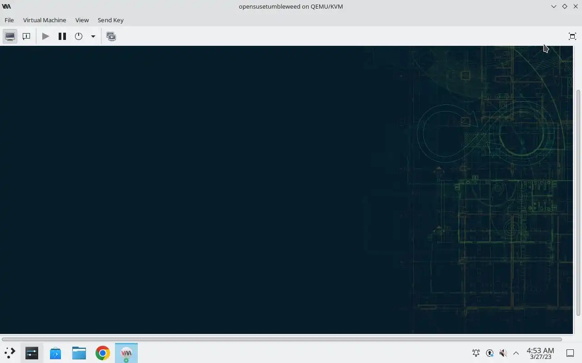The height and width of the screenshot is (363, 582).
Task: Click the vertical console scrollbar
Action: [578, 202]
